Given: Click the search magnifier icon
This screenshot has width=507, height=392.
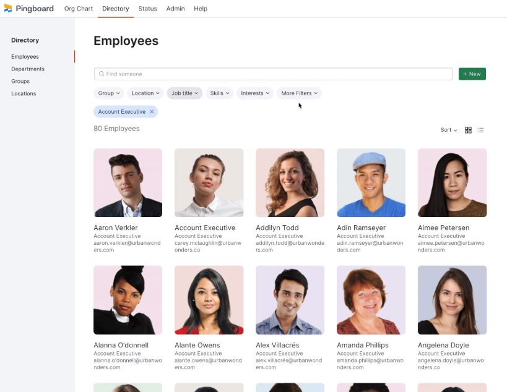Looking at the screenshot, I should (101, 74).
